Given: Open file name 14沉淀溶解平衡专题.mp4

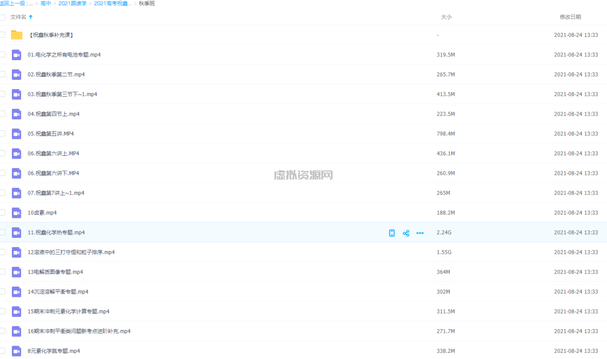Looking at the screenshot, I should 58,291.
